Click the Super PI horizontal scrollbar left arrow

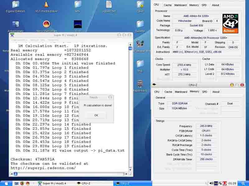(12, 174)
